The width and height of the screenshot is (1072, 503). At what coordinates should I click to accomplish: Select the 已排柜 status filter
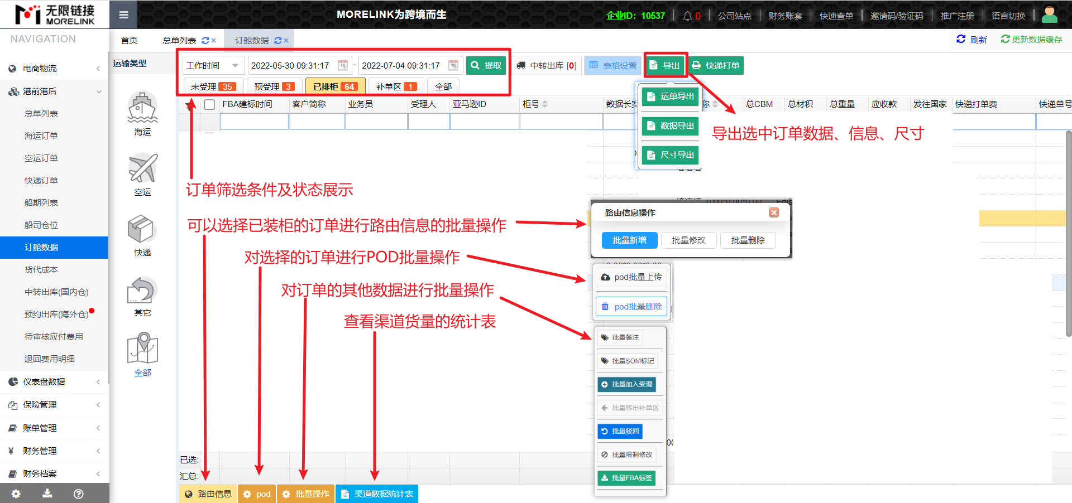335,86
